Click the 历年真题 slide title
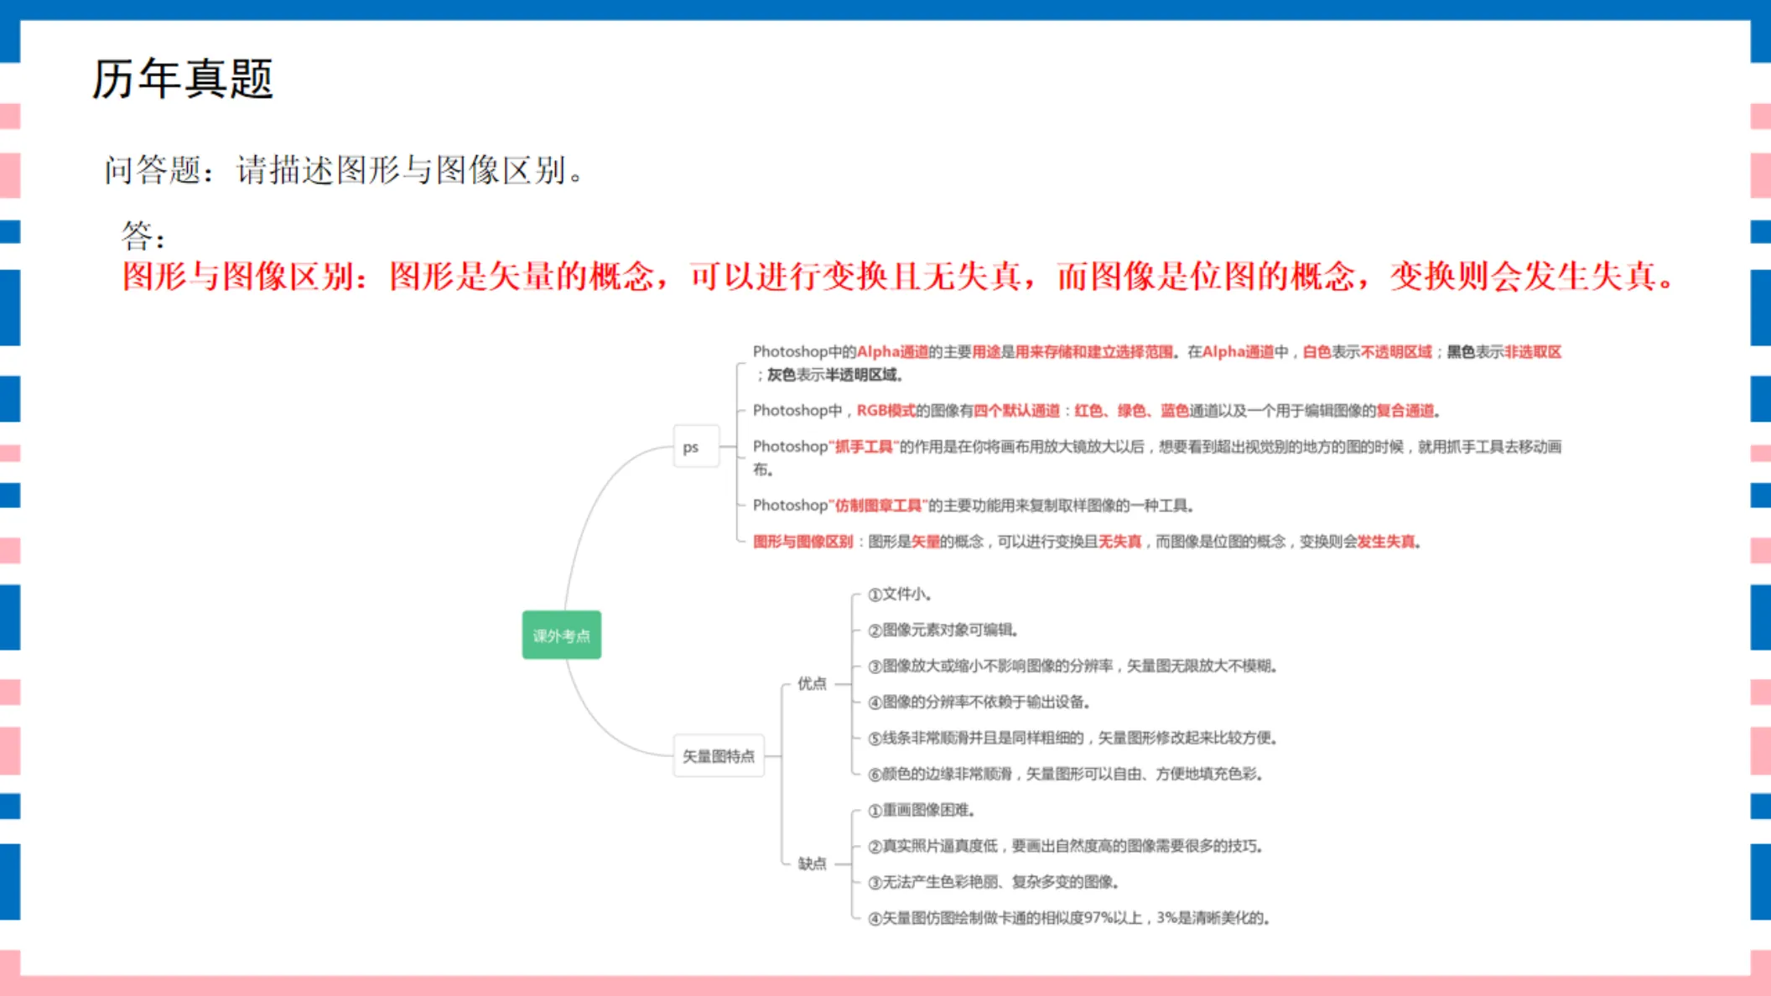Screen dimensions: 1771x996 pyautogui.click(x=182, y=80)
